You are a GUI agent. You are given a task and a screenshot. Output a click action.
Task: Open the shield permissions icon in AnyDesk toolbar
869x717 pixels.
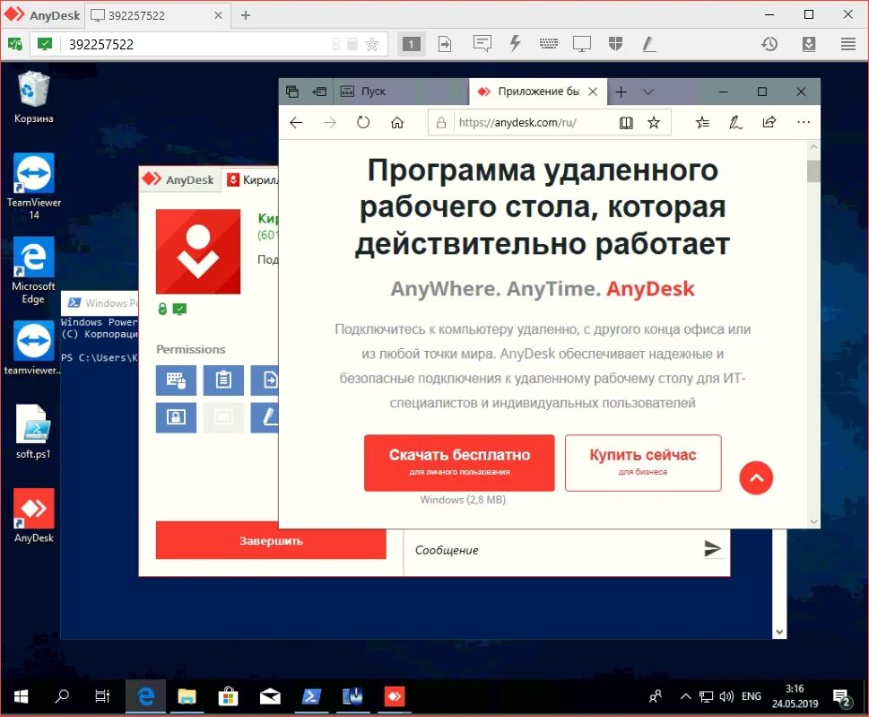616,43
